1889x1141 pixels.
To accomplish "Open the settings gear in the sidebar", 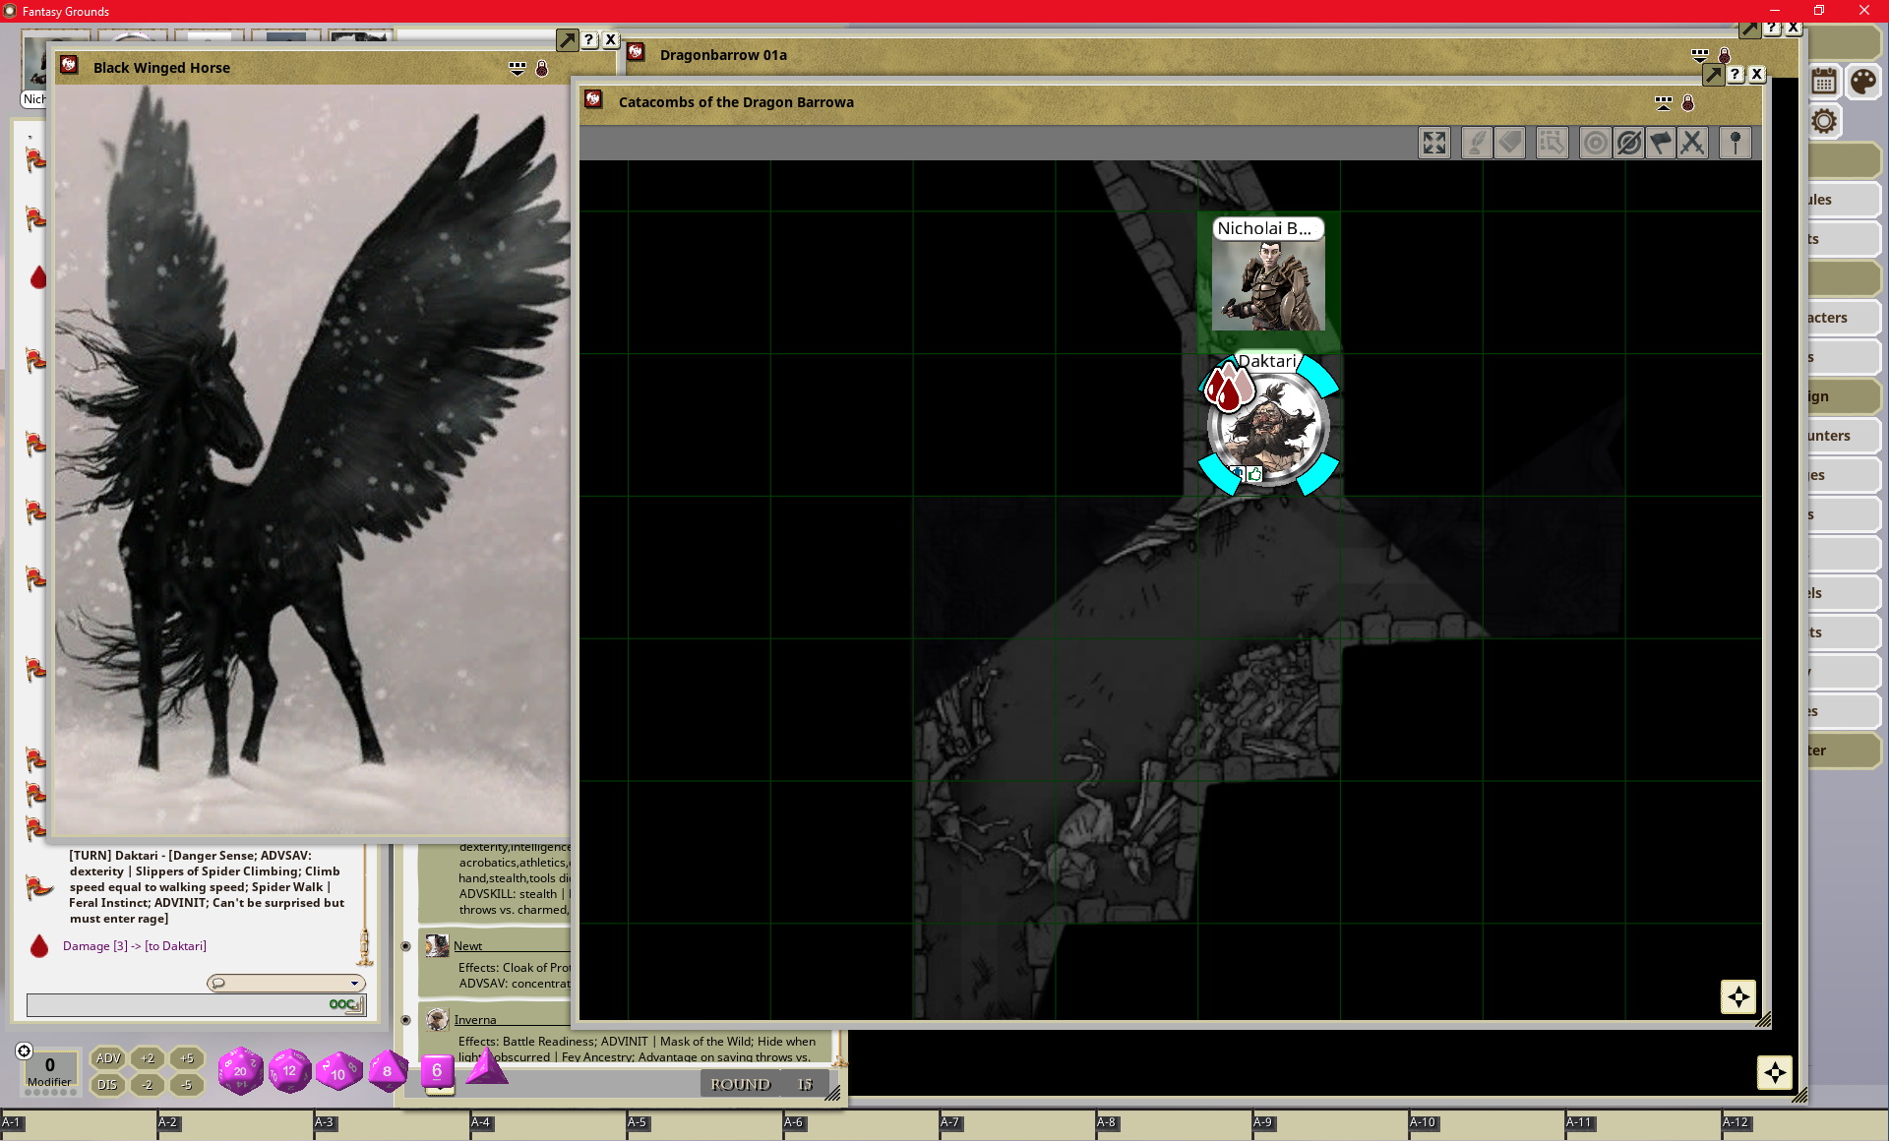I will [x=1824, y=121].
